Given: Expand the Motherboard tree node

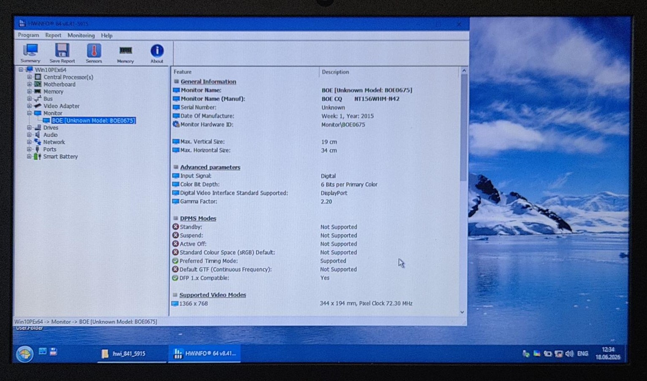Looking at the screenshot, I should [x=29, y=84].
